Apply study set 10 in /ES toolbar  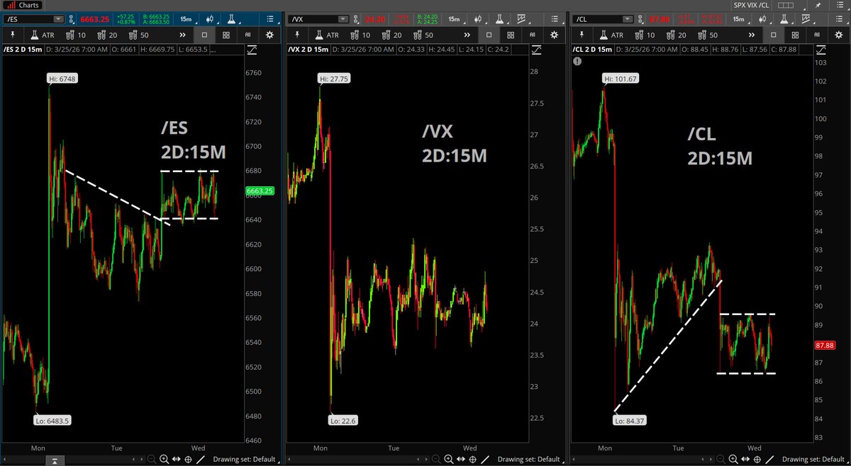click(x=75, y=35)
